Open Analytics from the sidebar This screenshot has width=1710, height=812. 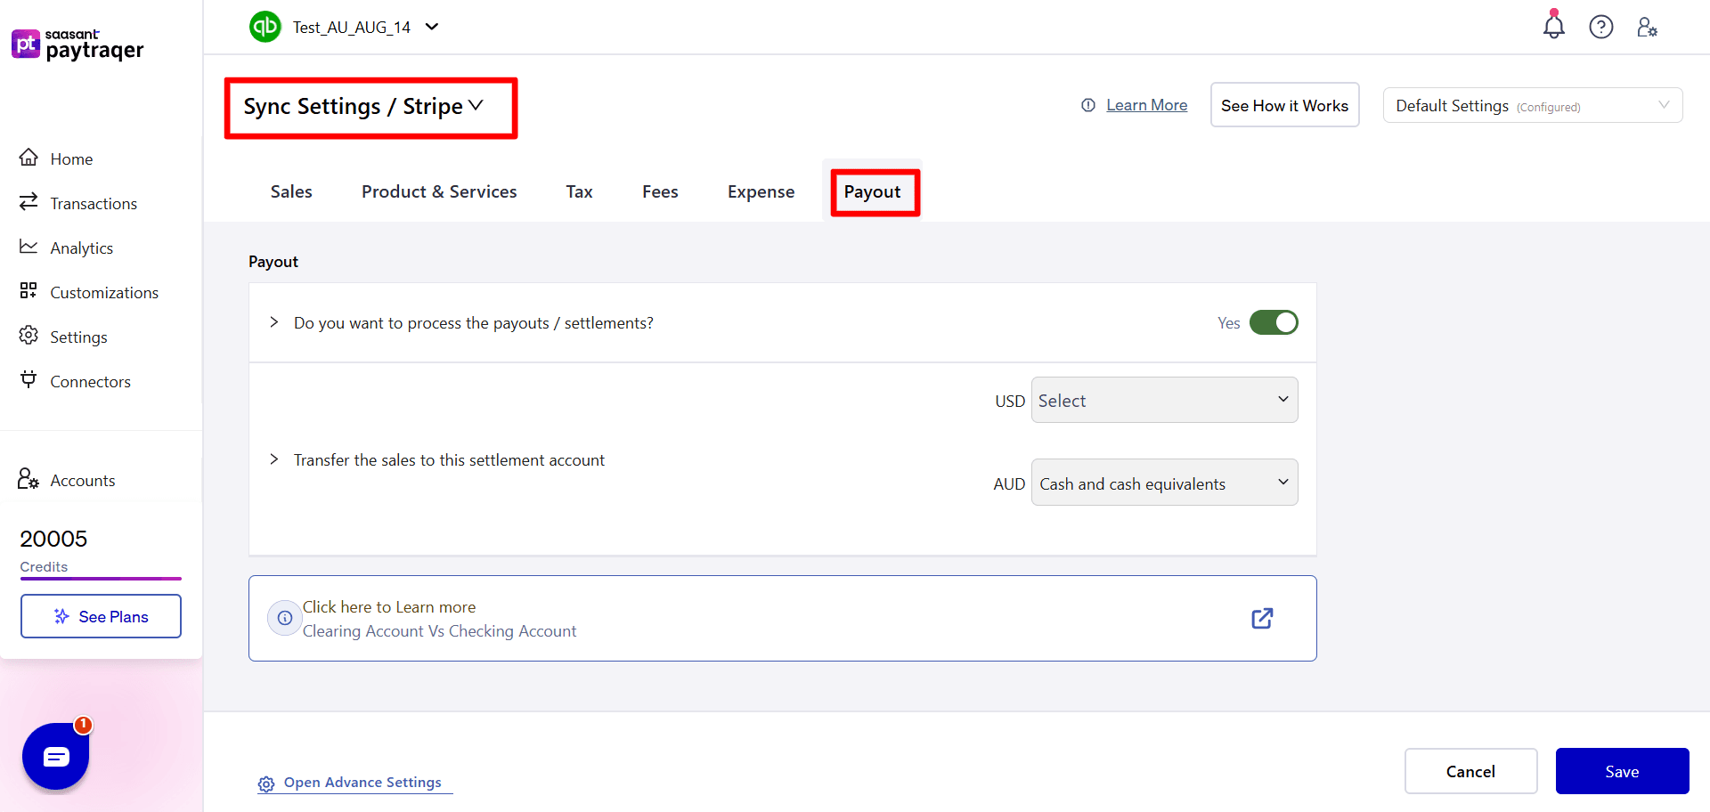click(x=29, y=247)
